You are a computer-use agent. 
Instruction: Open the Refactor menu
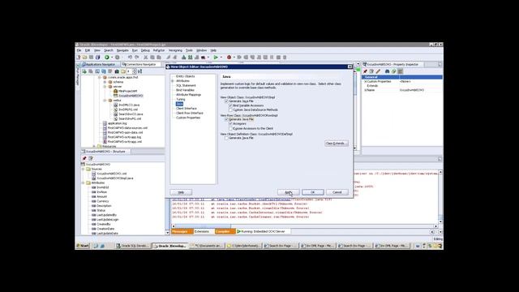(159, 50)
